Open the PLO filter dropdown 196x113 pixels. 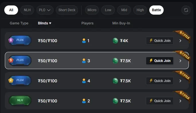(x=45, y=10)
